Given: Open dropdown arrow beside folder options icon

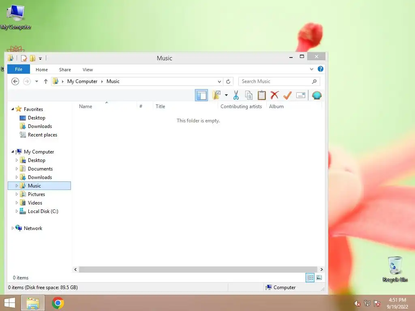Looking at the screenshot, I should tap(226, 95).
